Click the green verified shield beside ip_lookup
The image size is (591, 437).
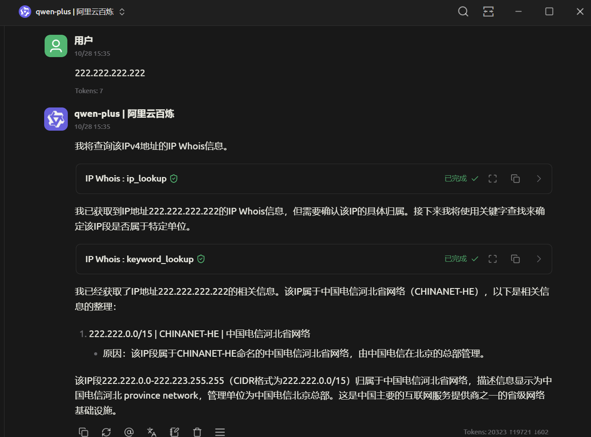coord(174,178)
